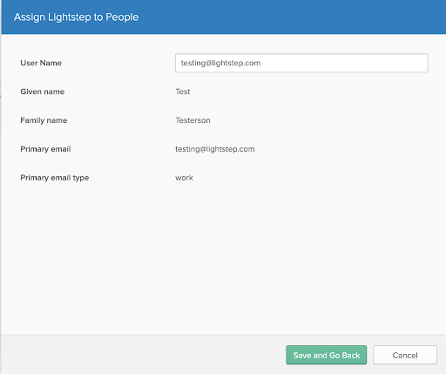The width and height of the screenshot is (446, 374).
Task: Click the email type value 'work'
Action: tap(184, 178)
